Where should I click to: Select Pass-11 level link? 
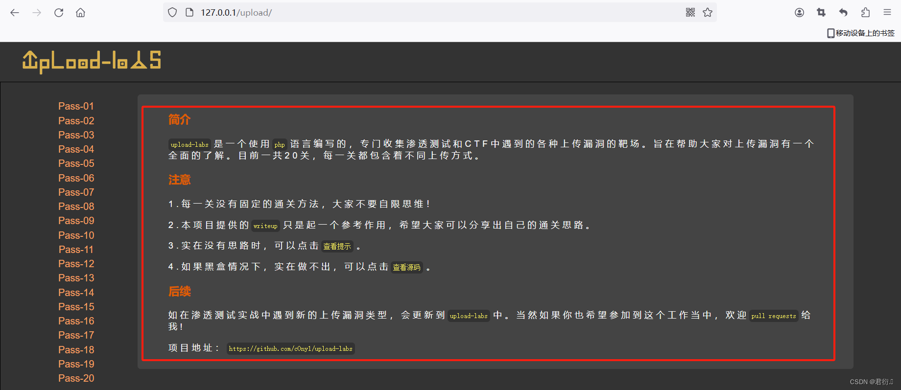[x=76, y=250]
